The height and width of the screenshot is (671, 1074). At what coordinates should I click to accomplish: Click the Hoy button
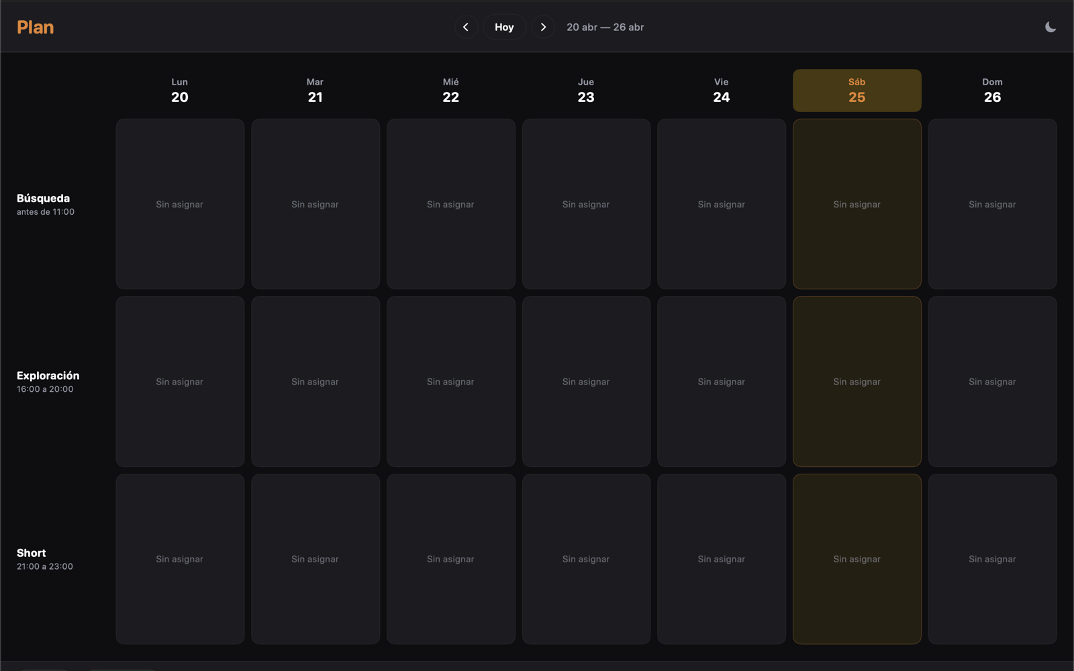pyautogui.click(x=504, y=28)
